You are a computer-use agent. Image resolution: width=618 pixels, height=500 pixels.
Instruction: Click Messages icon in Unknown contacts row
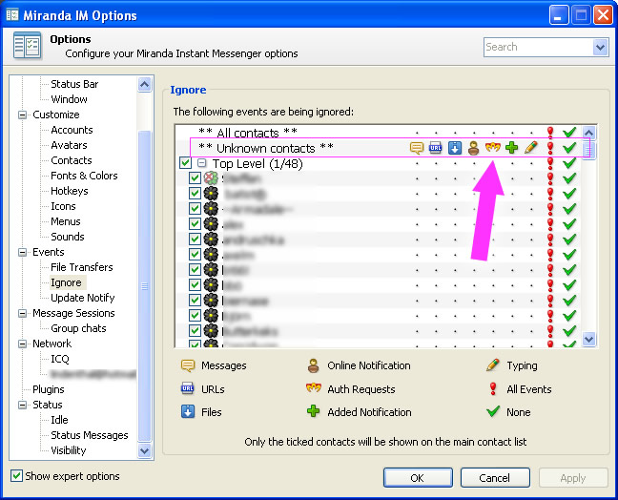coord(417,148)
